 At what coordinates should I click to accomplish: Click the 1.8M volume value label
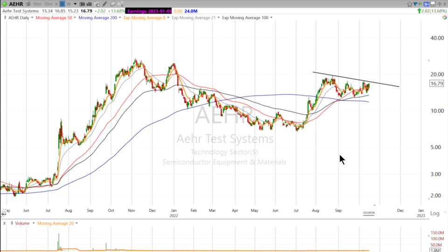[435, 250]
